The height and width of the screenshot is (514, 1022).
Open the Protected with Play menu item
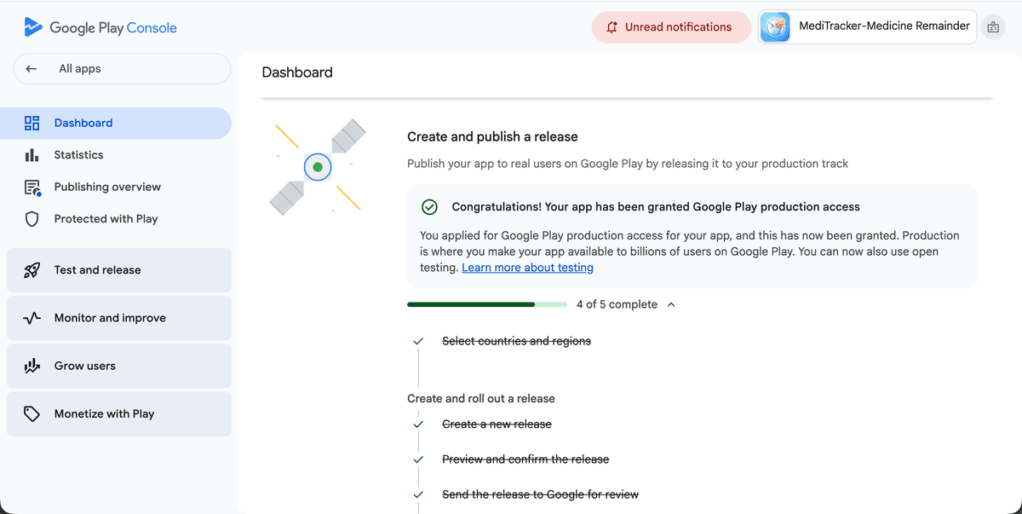116,219
